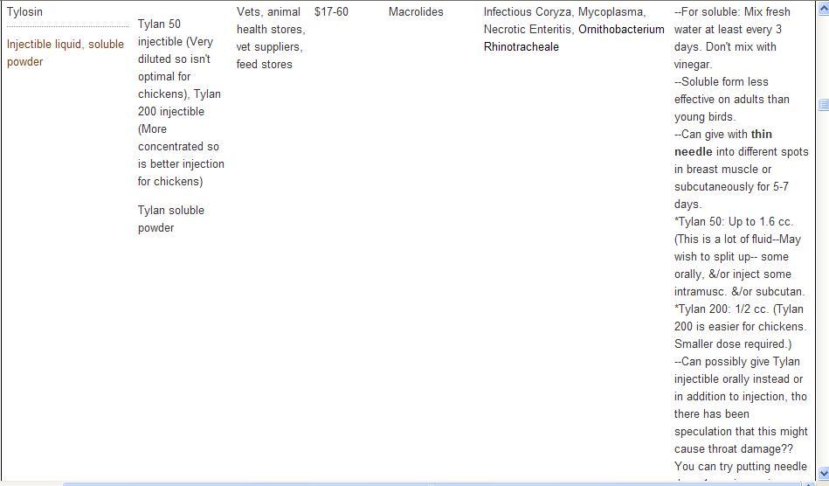Click 'Infectious Coryza, Mycoplasma' text

[564, 12]
